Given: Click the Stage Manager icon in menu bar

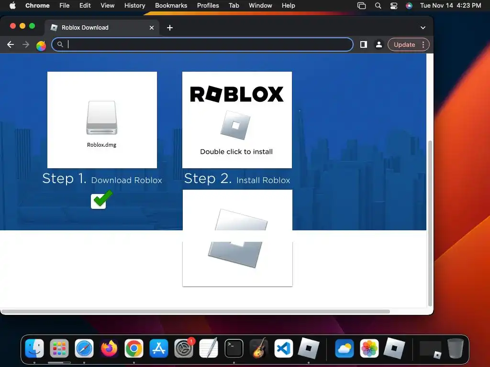Looking at the screenshot, I should coord(362,5).
